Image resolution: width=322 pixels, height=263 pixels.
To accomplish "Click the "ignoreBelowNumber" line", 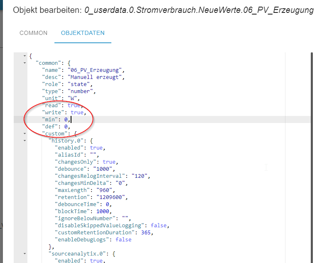I will 93,219.
